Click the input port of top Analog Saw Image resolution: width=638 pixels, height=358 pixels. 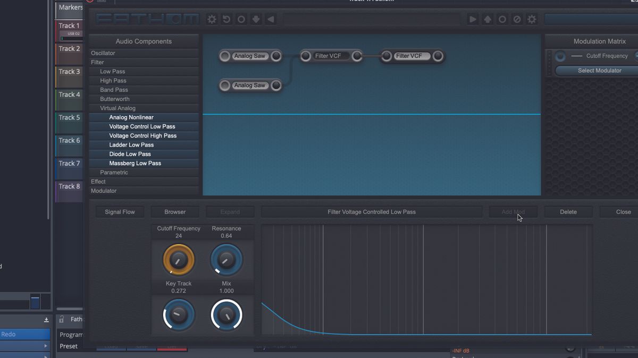click(225, 56)
